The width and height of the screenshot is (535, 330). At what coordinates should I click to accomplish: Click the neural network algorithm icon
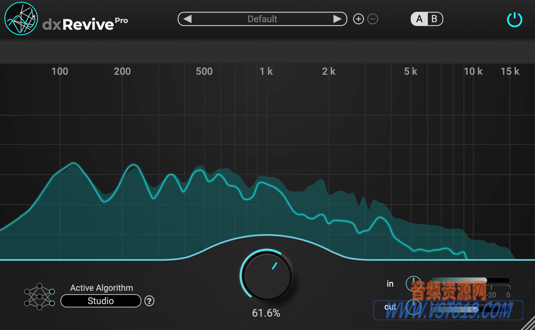pyautogui.click(x=40, y=296)
